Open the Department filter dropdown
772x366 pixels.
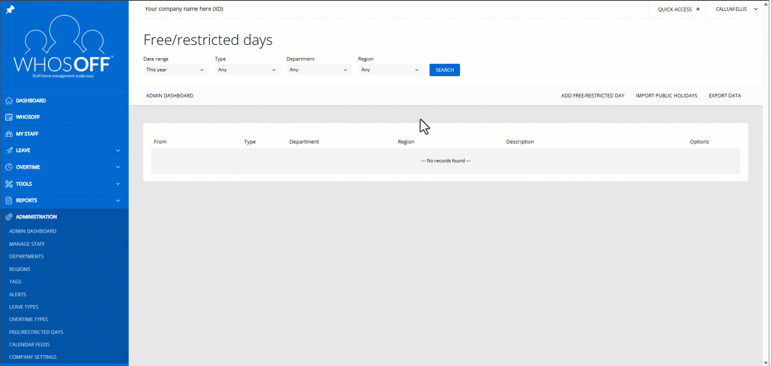pos(318,70)
